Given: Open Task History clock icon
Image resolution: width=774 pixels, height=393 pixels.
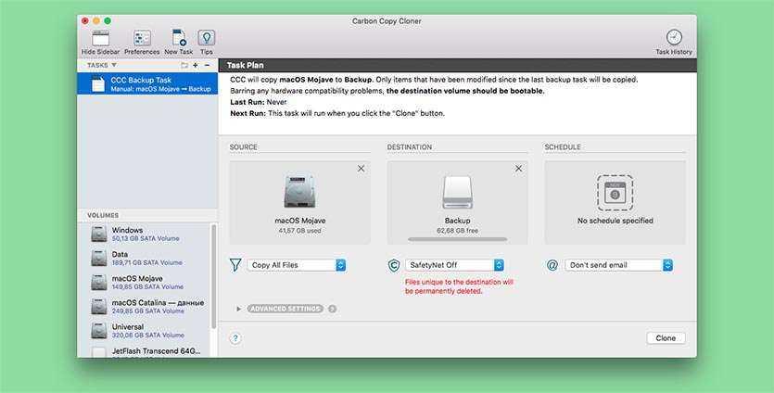Looking at the screenshot, I should tap(674, 37).
